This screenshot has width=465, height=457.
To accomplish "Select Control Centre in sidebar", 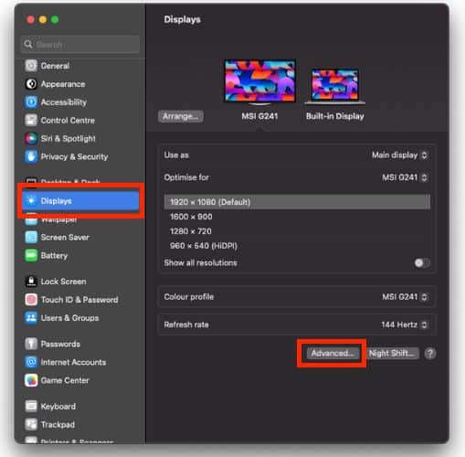I will (68, 121).
